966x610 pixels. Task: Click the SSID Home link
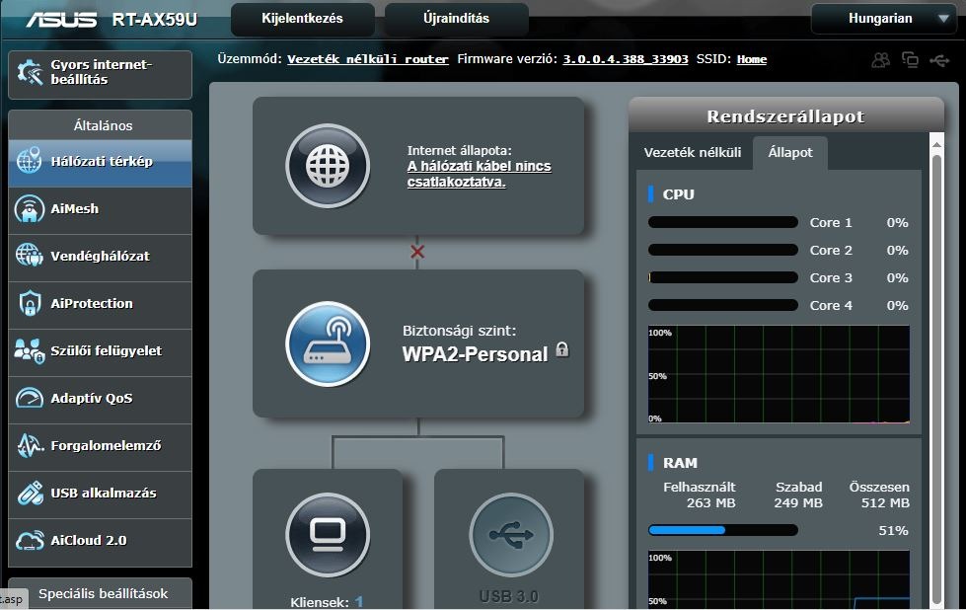[x=752, y=59]
